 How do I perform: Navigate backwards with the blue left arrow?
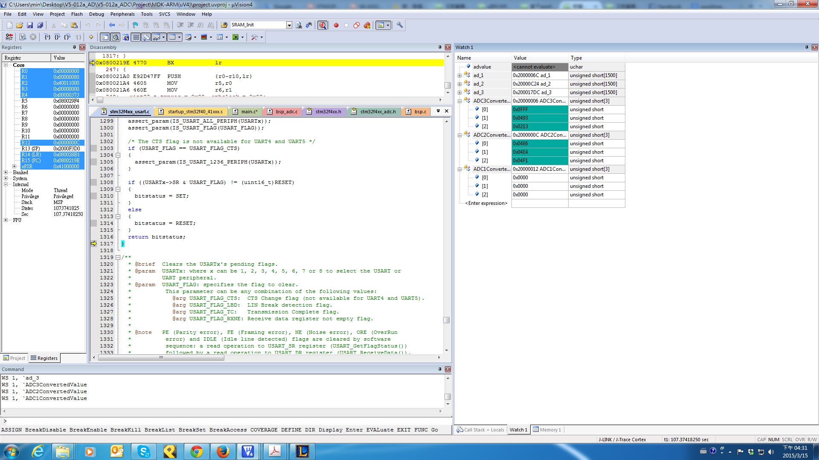click(x=112, y=25)
